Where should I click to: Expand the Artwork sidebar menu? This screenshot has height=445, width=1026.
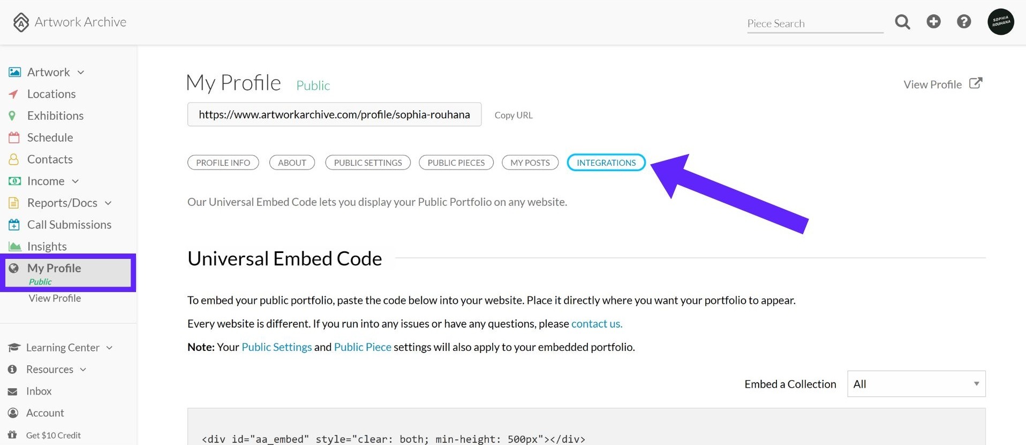pos(81,72)
